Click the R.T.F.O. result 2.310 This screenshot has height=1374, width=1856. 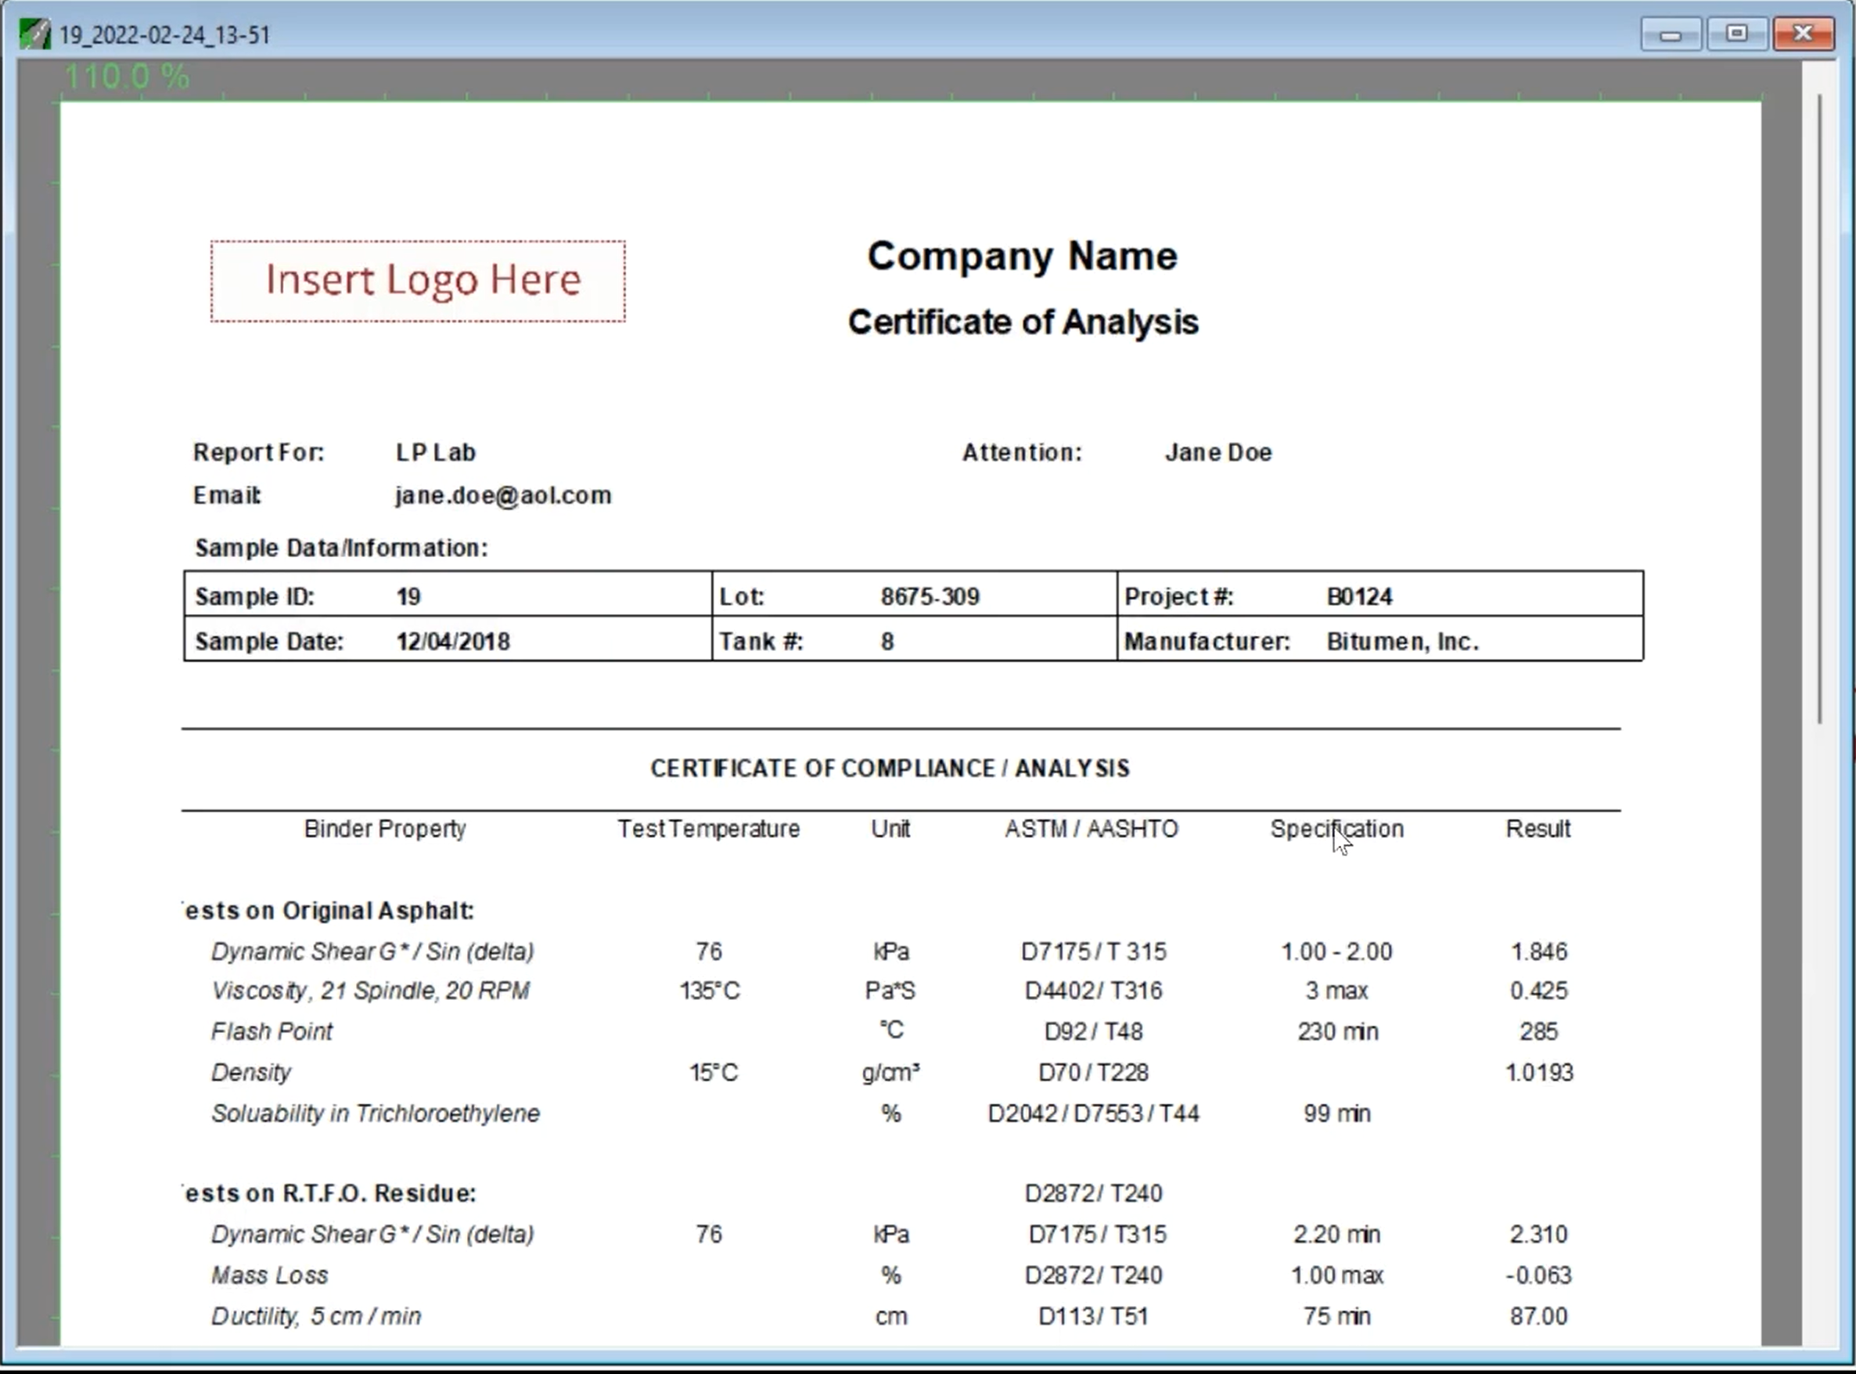tap(1539, 1234)
